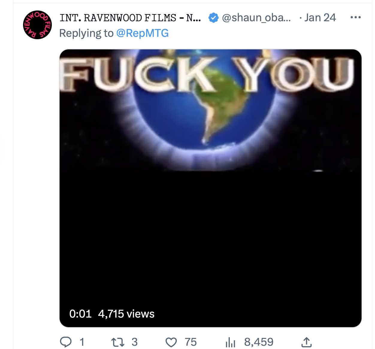This screenshot has width=375, height=349.
Task: Open the three-dot more options menu
Action: coord(356,17)
